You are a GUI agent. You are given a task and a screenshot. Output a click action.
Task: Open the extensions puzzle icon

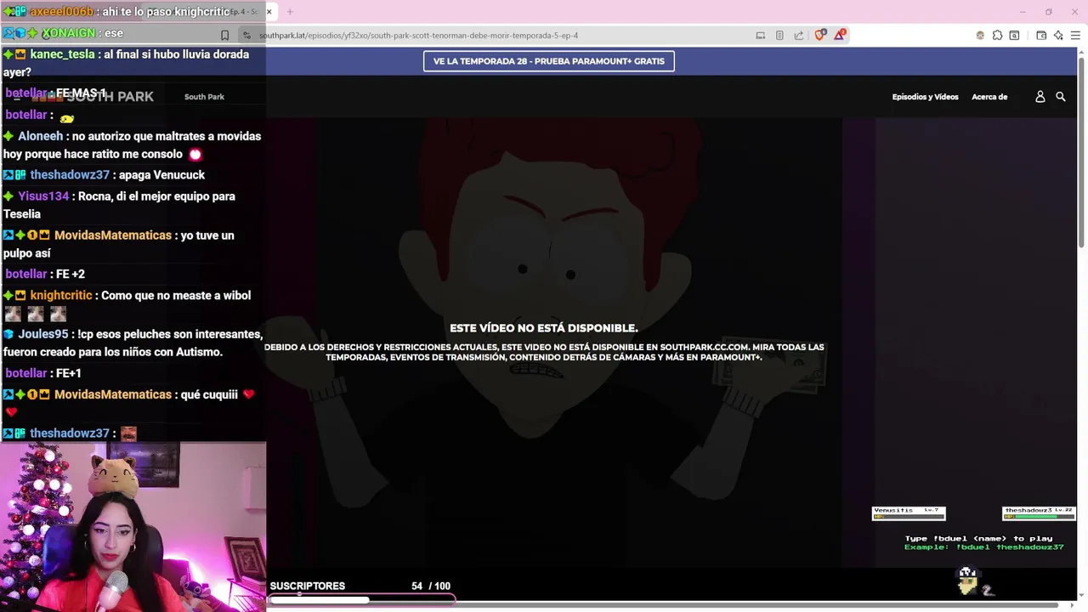click(x=997, y=35)
